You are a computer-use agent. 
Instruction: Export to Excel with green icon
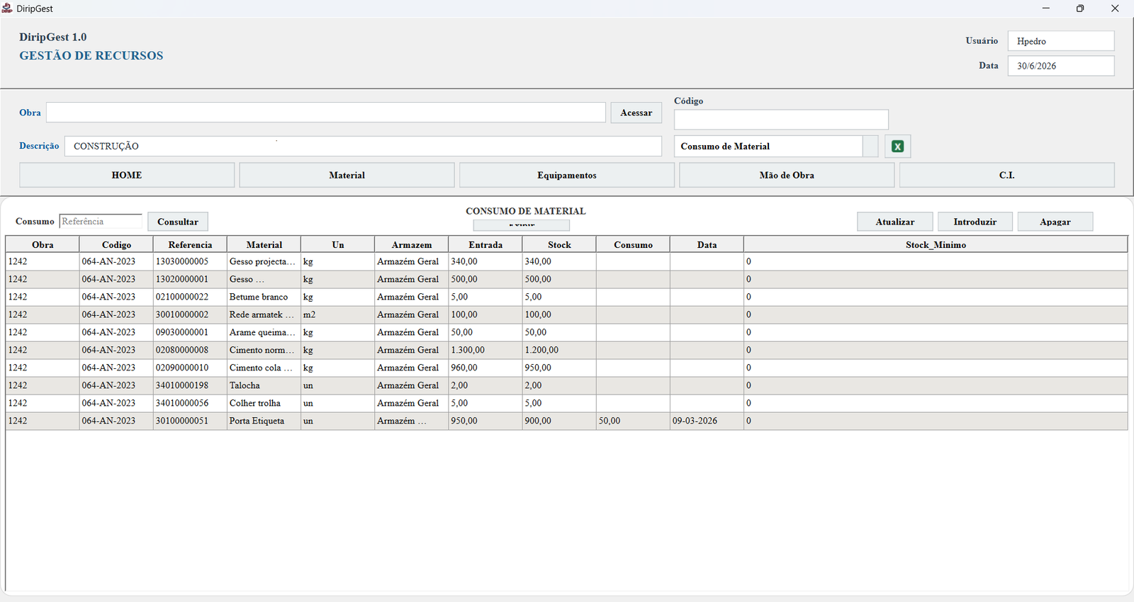[897, 147]
